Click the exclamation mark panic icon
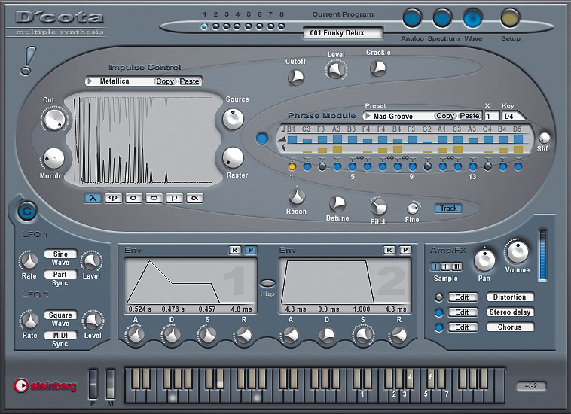 click(x=28, y=61)
